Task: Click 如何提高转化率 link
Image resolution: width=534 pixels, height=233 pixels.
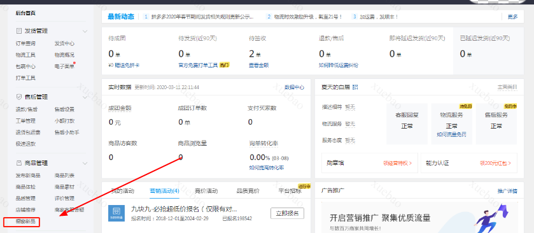Action: (267, 167)
